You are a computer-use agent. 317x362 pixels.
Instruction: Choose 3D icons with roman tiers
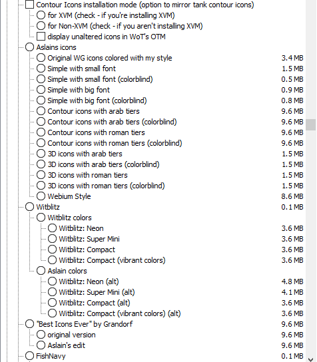pyautogui.click(x=41, y=175)
